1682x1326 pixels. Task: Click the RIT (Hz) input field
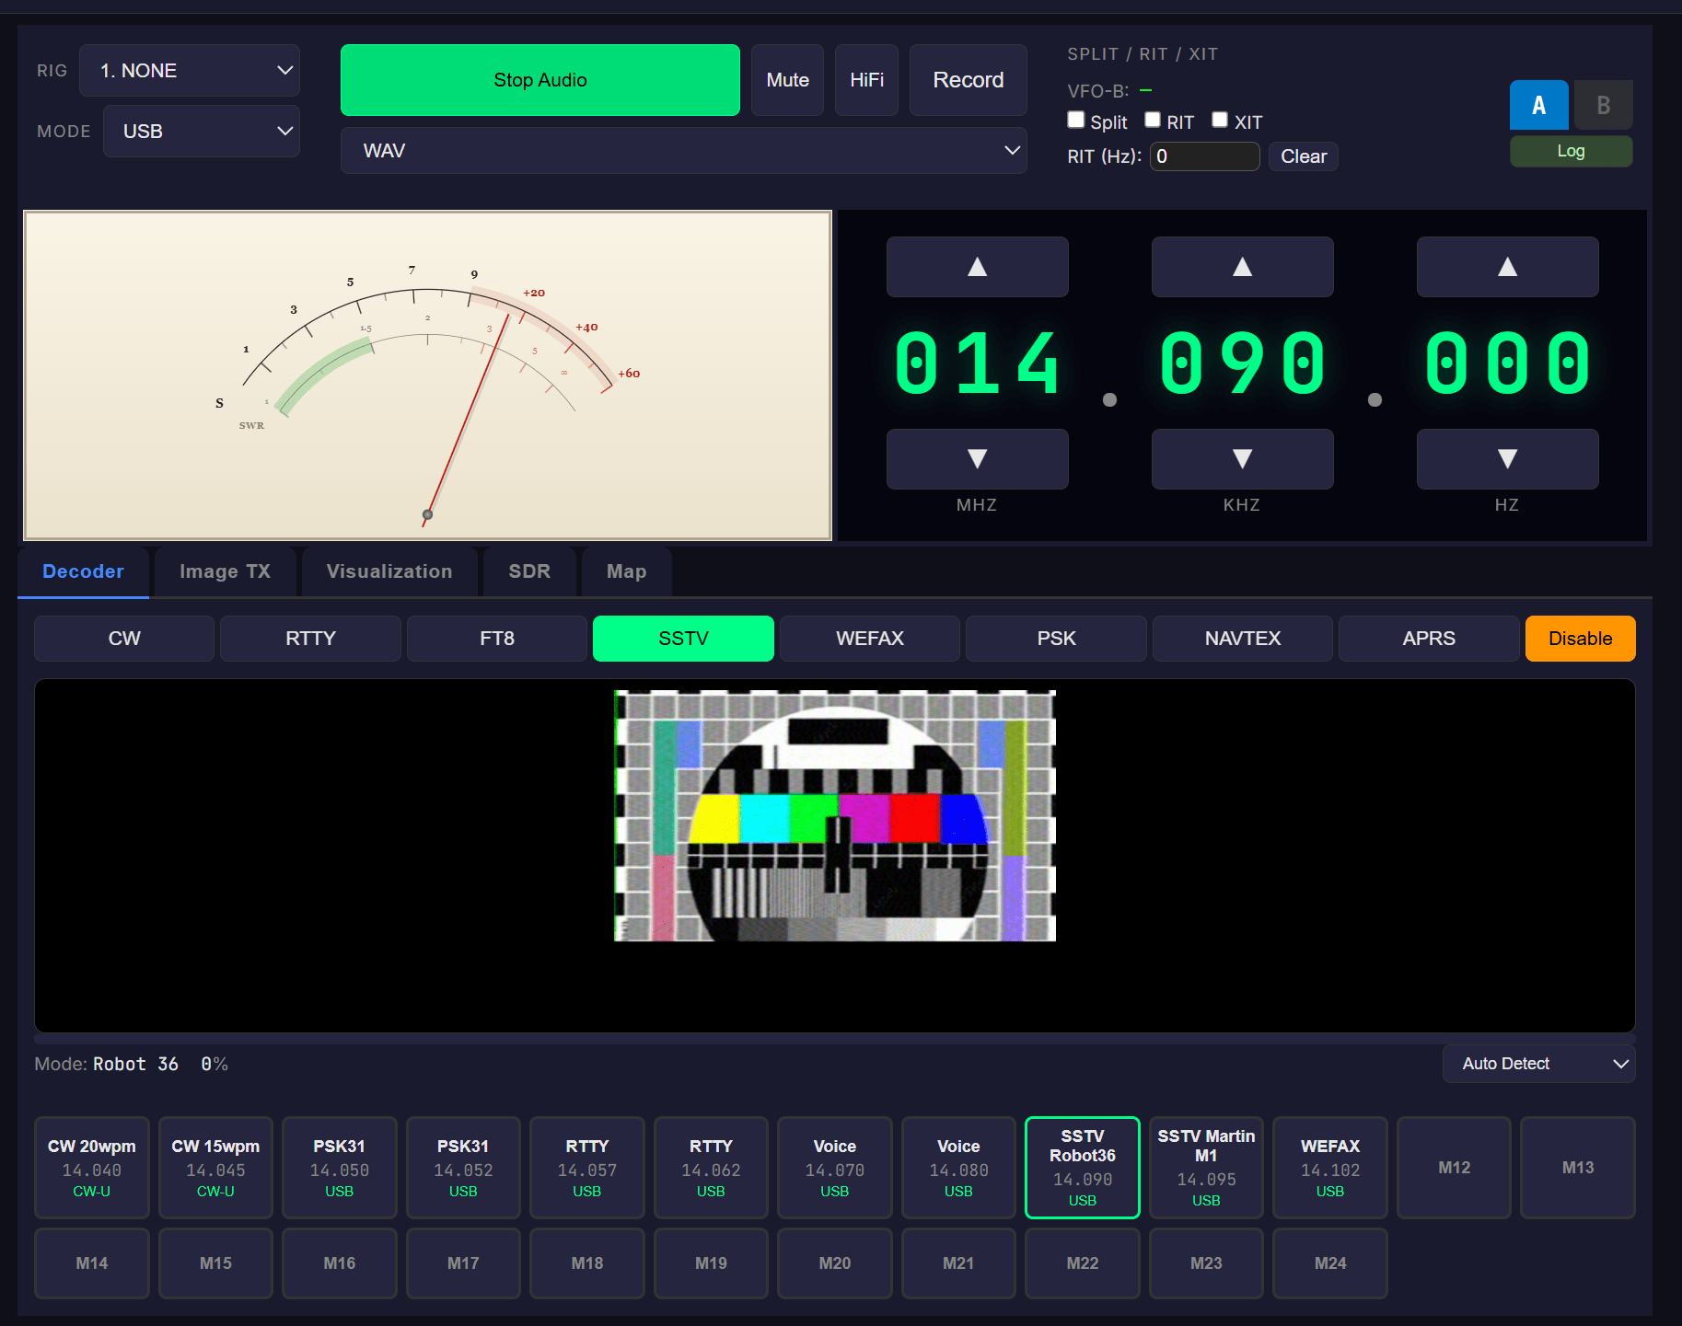coord(1204,156)
